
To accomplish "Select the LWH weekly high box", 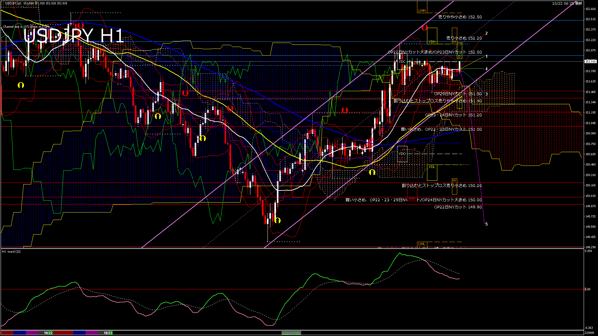I will [422, 7].
